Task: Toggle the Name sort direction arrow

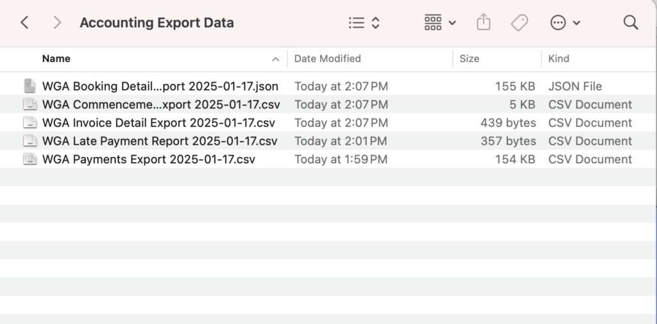Action: (x=276, y=60)
